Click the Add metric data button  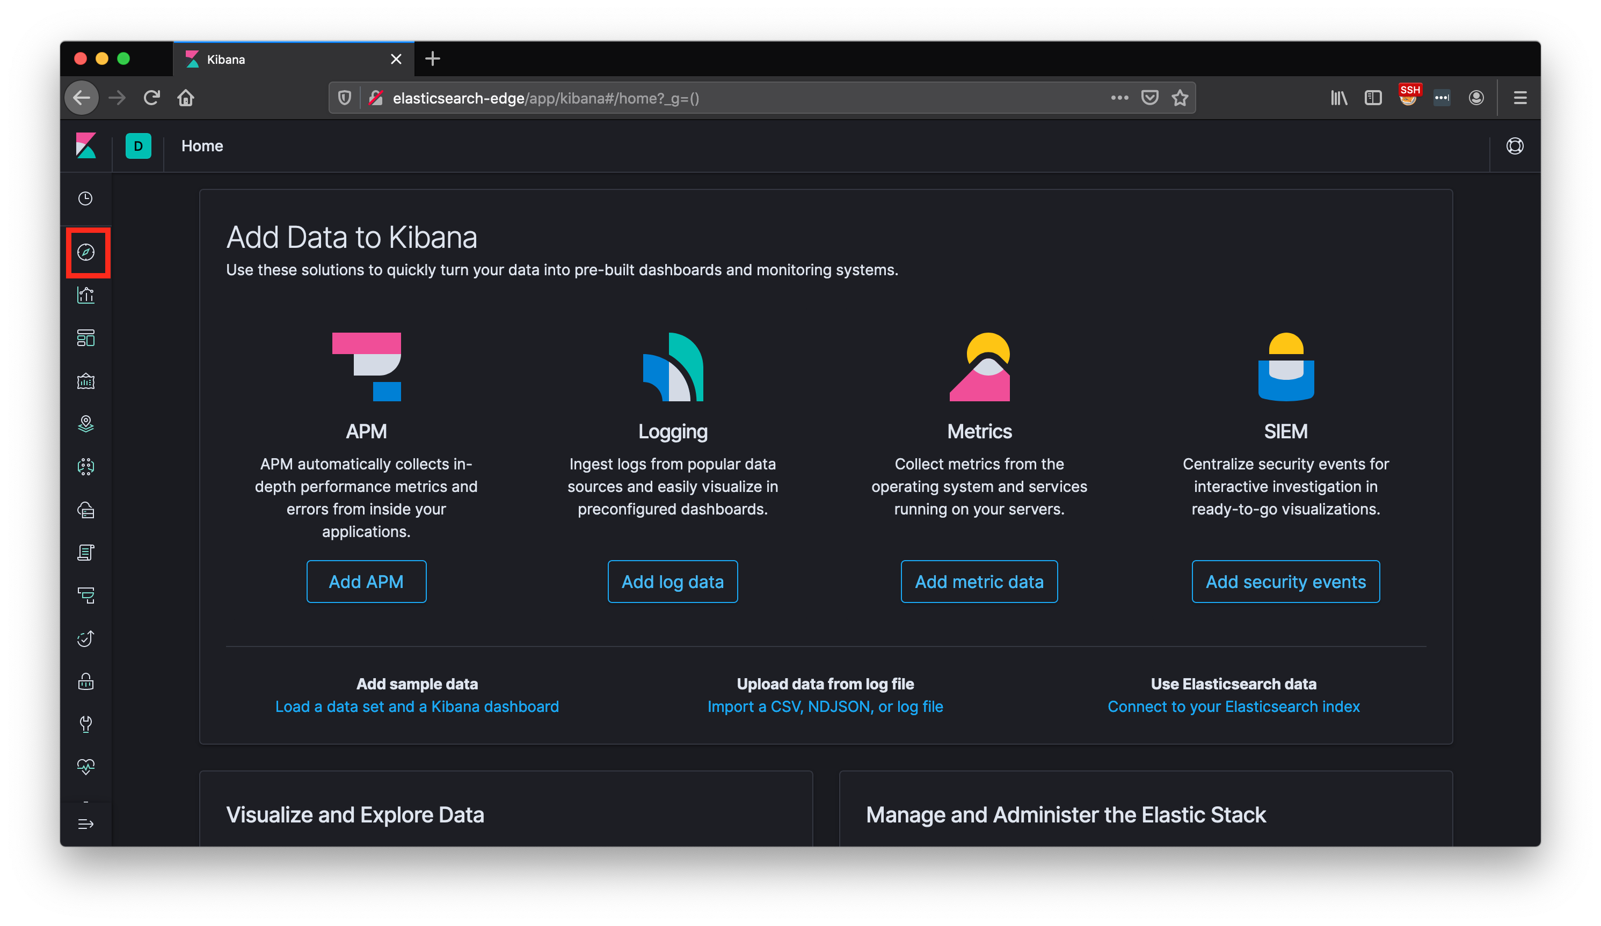(x=978, y=582)
